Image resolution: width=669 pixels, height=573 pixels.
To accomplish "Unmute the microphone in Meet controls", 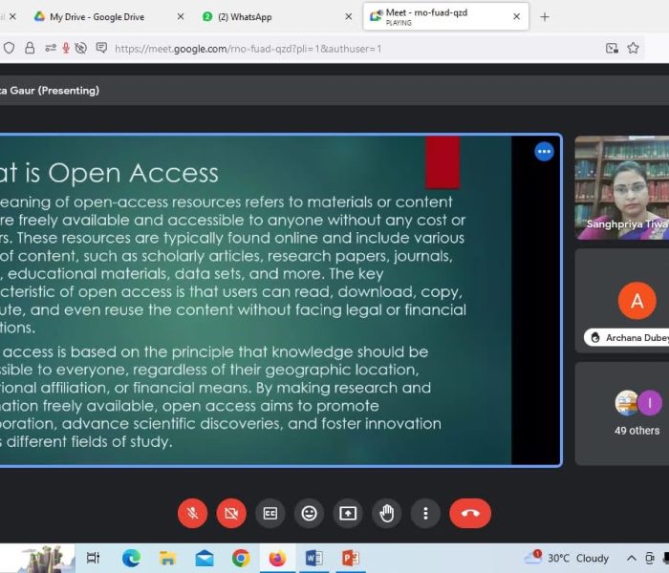I will pyautogui.click(x=192, y=514).
